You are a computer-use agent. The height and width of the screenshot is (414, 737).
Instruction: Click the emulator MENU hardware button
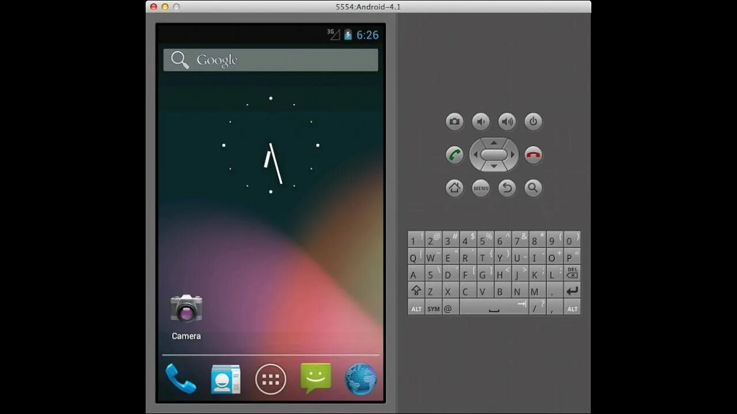pyautogui.click(x=481, y=188)
